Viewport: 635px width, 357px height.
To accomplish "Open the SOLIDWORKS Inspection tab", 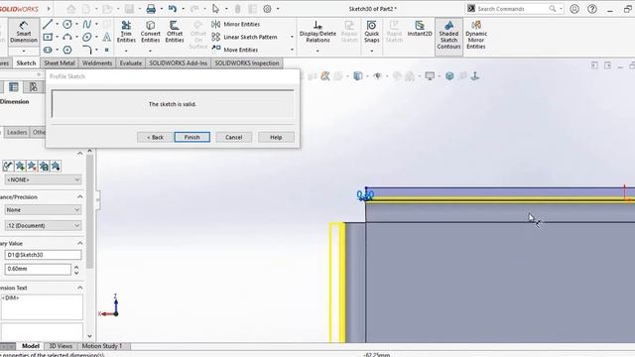I will point(247,63).
